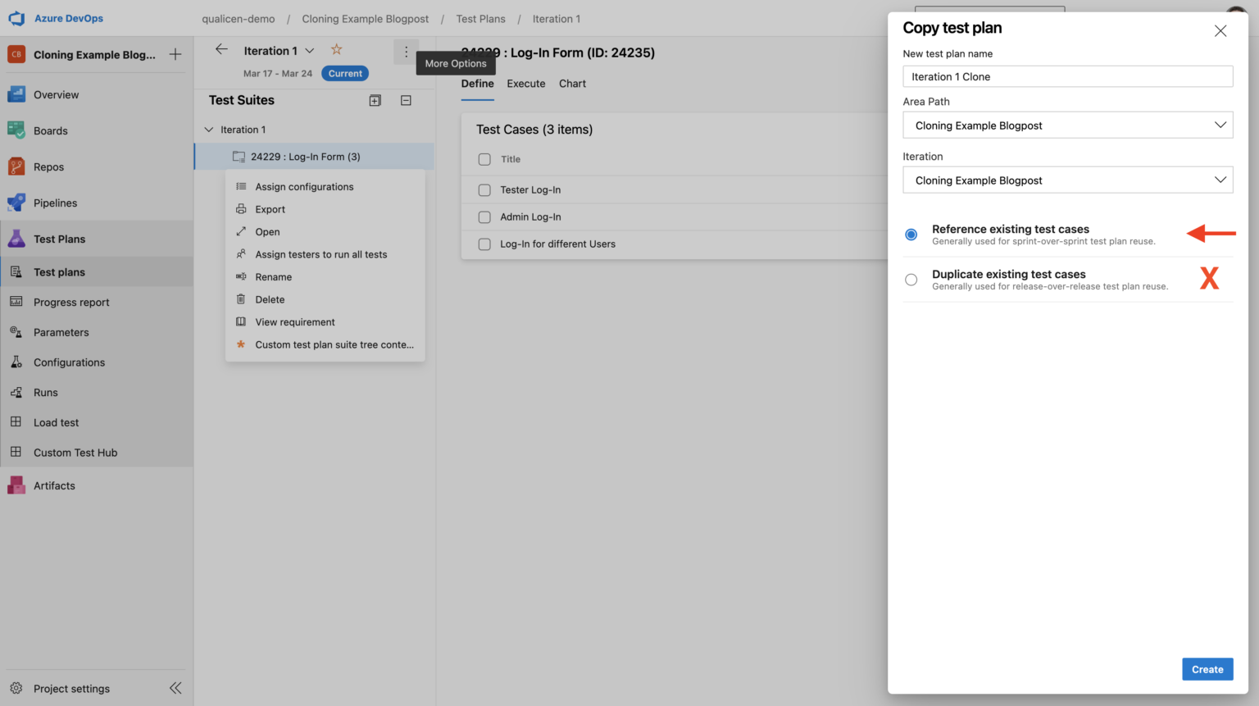Favorite Iteration 1 with star icon
This screenshot has height=706, width=1259.
point(336,50)
